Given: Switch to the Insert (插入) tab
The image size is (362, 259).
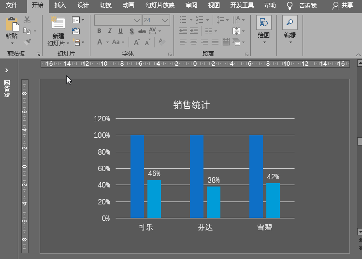Looking at the screenshot, I should point(60,5).
